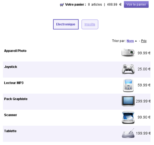Viewport: 154px width, 145px height.
Task: Click the Appareil Photo camera image
Action: click(x=128, y=52)
